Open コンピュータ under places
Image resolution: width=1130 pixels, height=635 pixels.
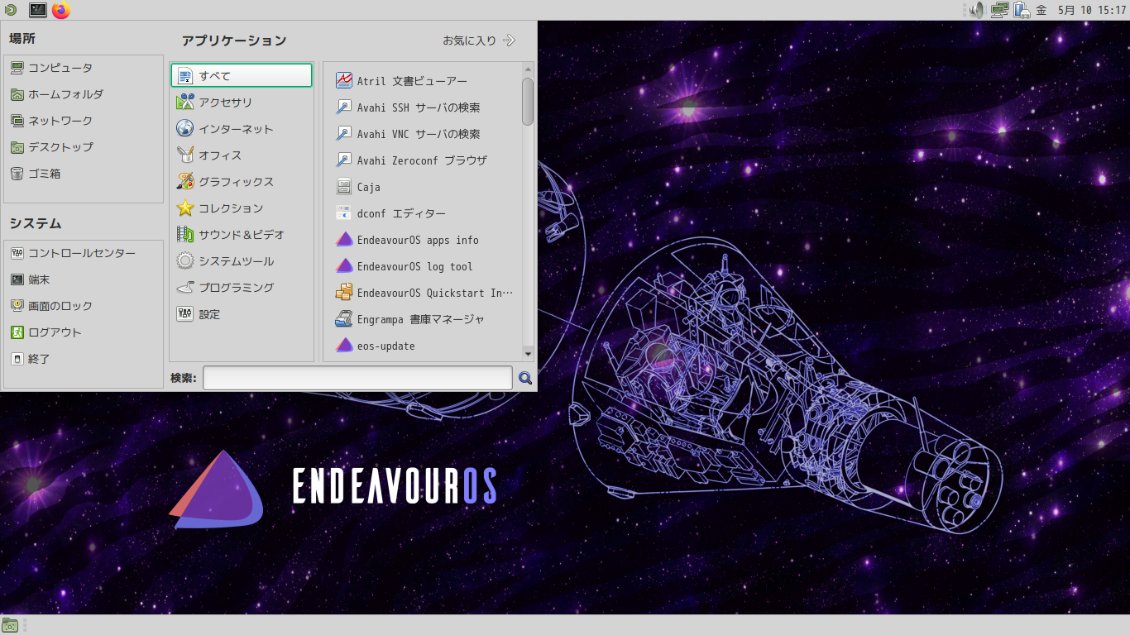[x=84, y=68]
